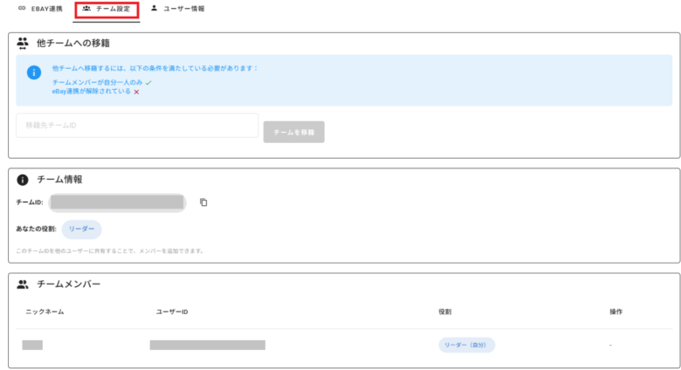Click the info icon beside チーム情報 heading
681x370 pixels.
click(23, 180)
